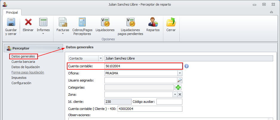The image size is (280, 120).
Task: Click the Id. cliente field 230
Action: click(x=118, y=102)
